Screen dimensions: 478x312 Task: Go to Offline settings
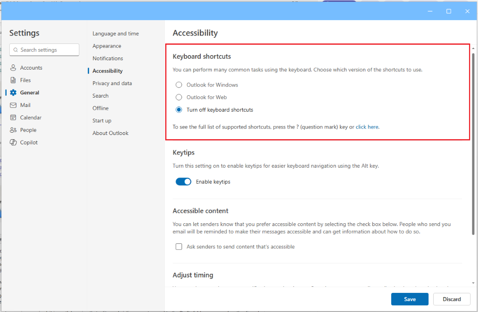[x=100, y=108]
